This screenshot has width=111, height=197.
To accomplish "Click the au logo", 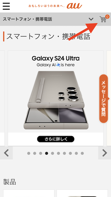I will coord(74,6).
